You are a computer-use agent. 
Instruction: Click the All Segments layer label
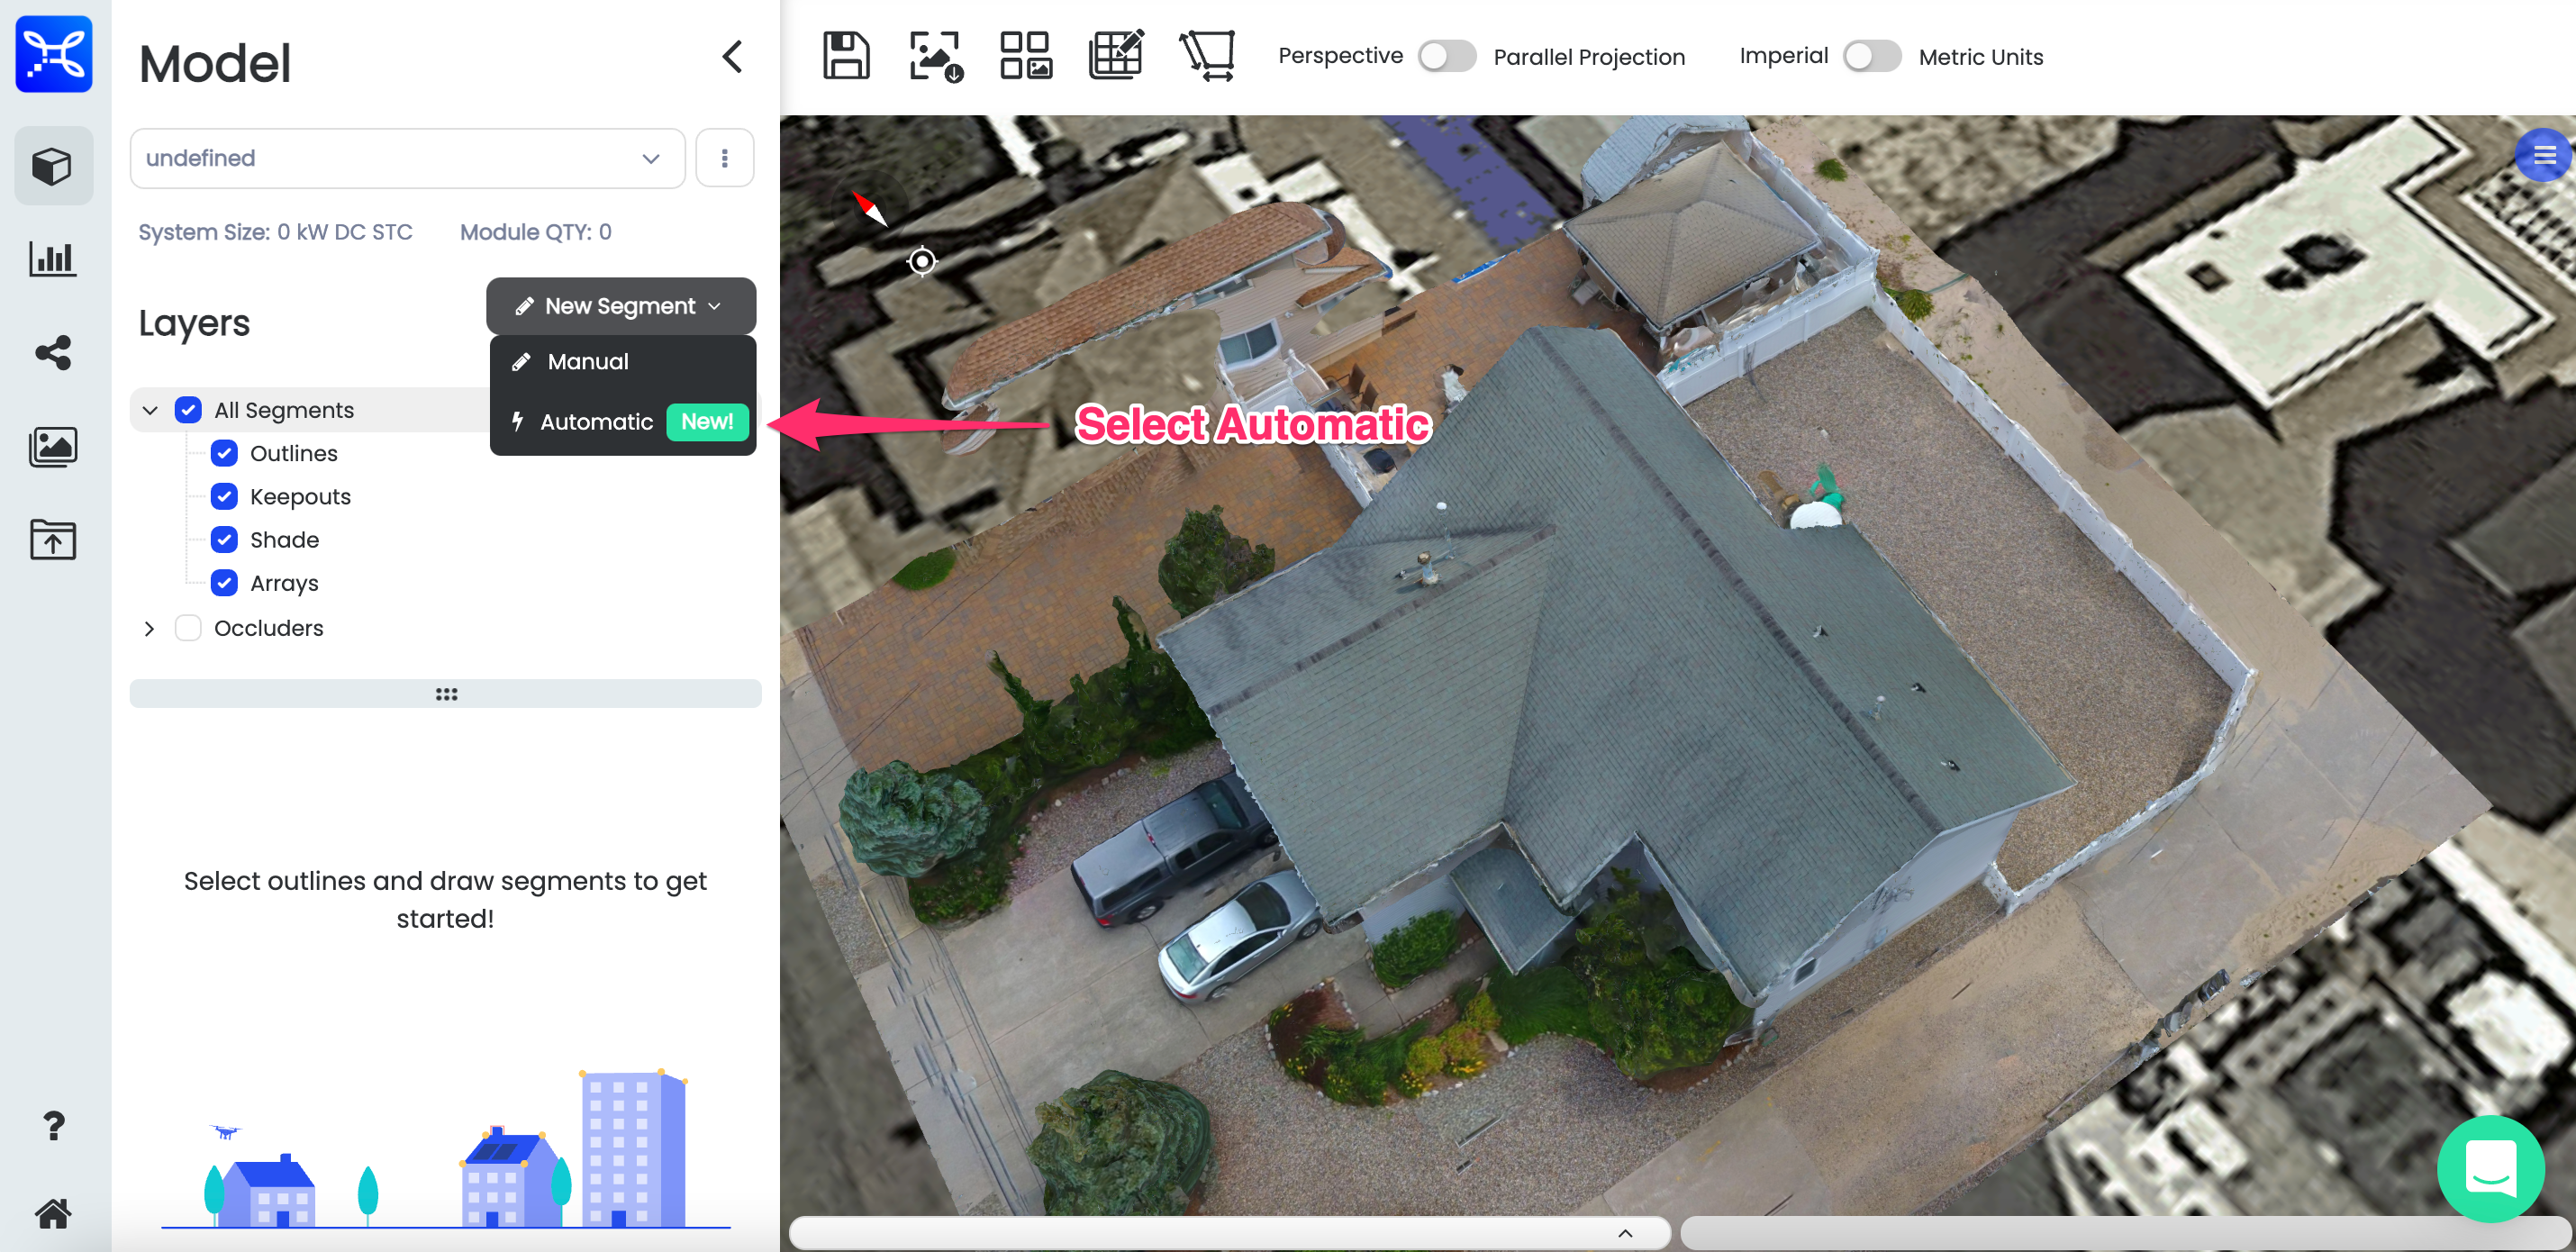tap(284, 410)
